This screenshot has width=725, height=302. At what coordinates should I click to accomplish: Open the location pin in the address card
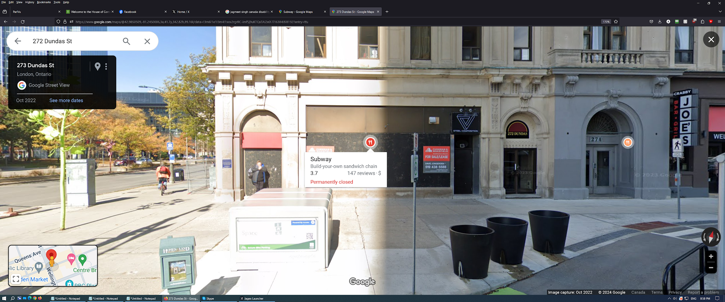coord(98,66)
